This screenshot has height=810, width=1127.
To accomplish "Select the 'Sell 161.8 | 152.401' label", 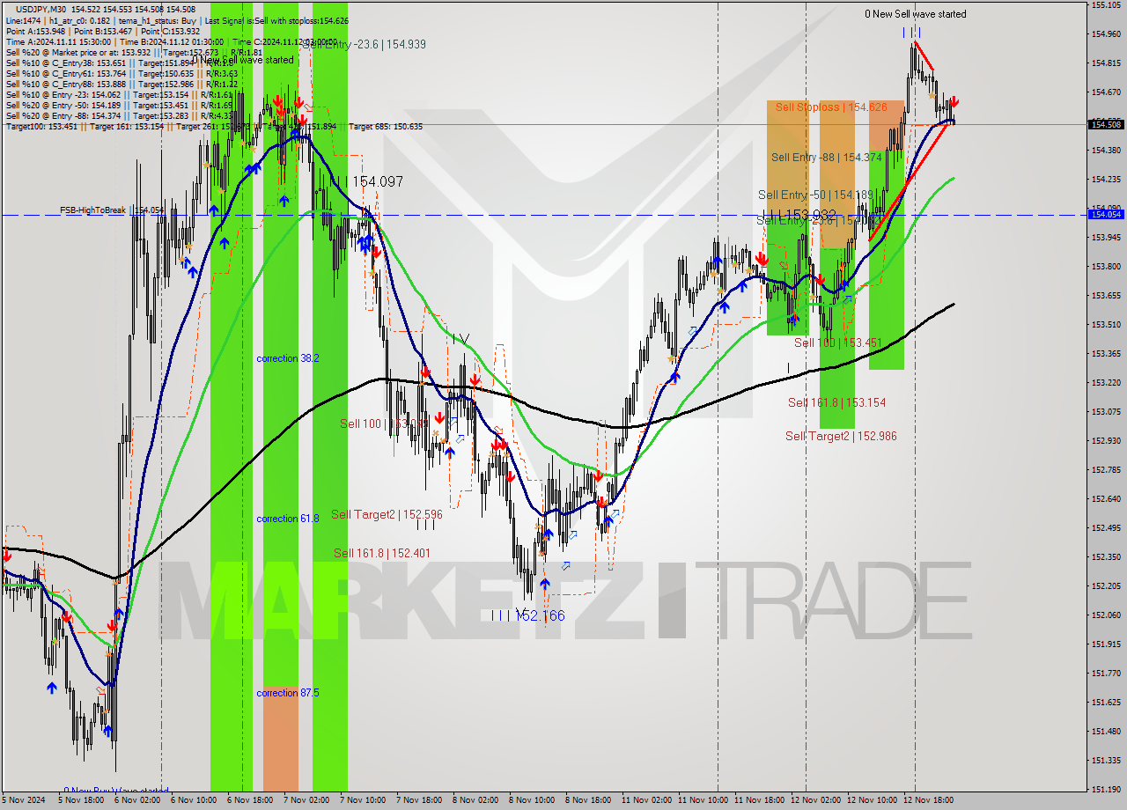I will [382, 553].
